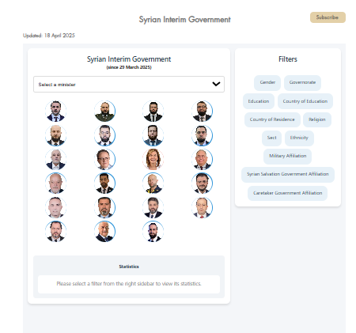This screenshot has width=356, height=333.
Task: Select second portrait in the last row
Action: pos(104,232)
